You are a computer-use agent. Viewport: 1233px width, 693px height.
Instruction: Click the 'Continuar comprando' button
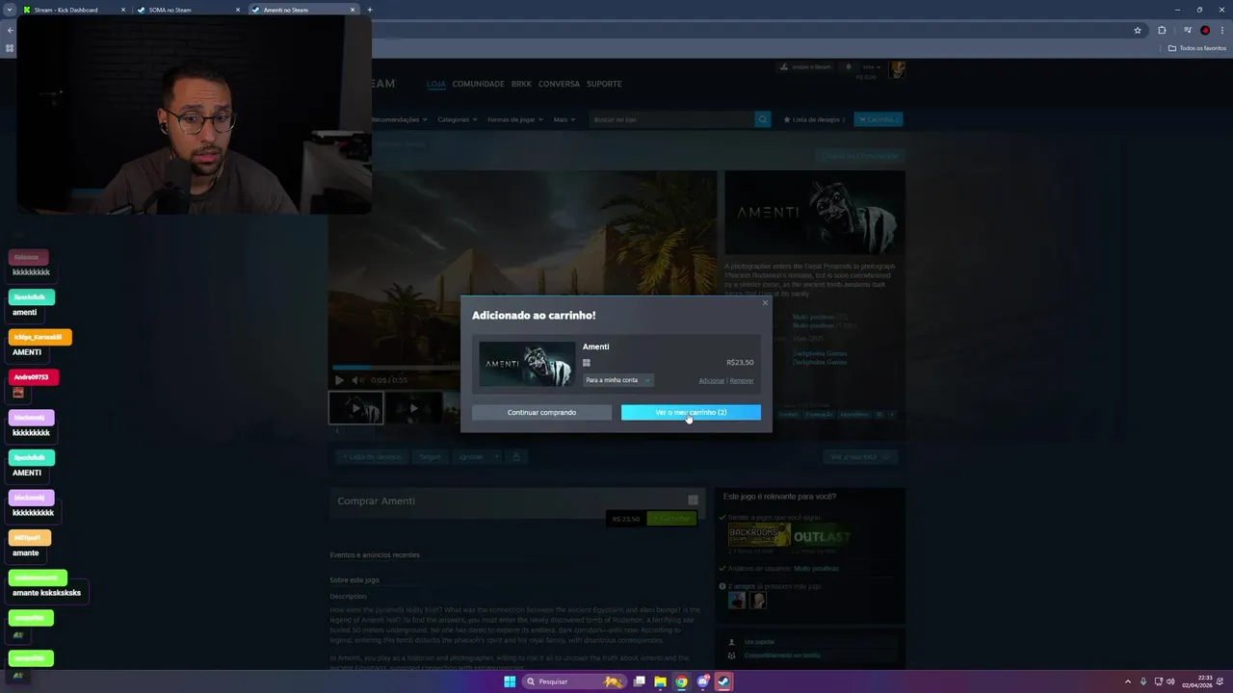[x=541, y=412]
